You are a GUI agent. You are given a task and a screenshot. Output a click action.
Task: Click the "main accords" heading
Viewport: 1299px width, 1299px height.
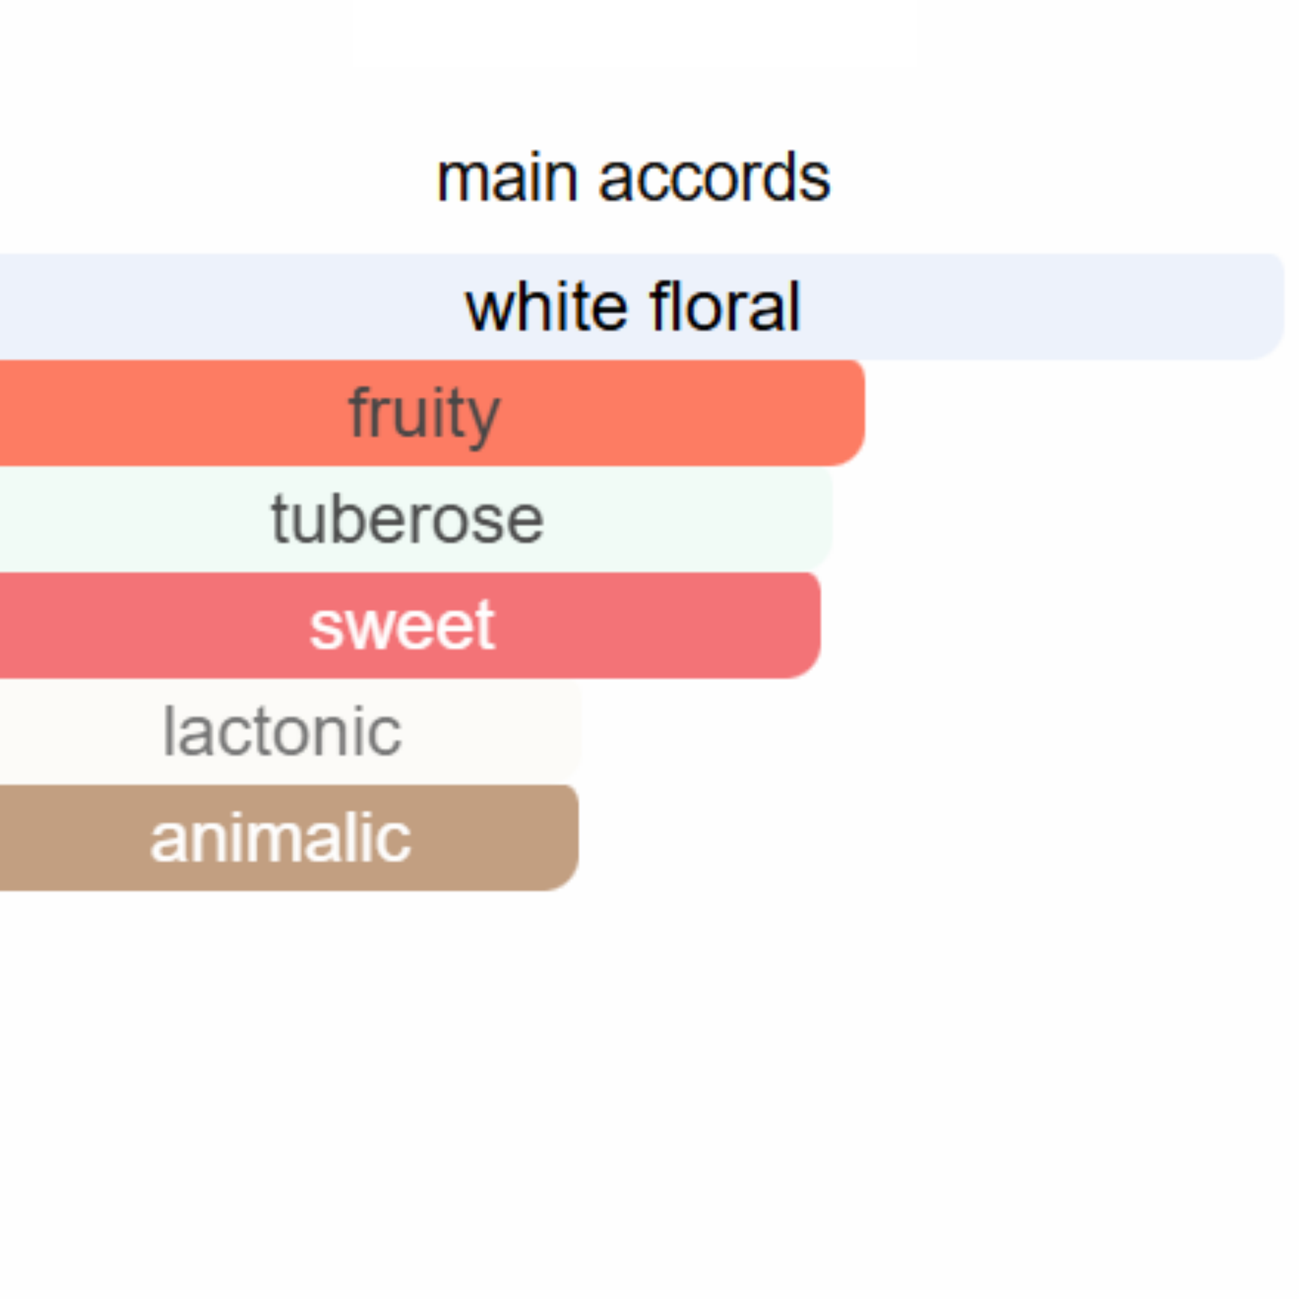click(x=633, y=177)
